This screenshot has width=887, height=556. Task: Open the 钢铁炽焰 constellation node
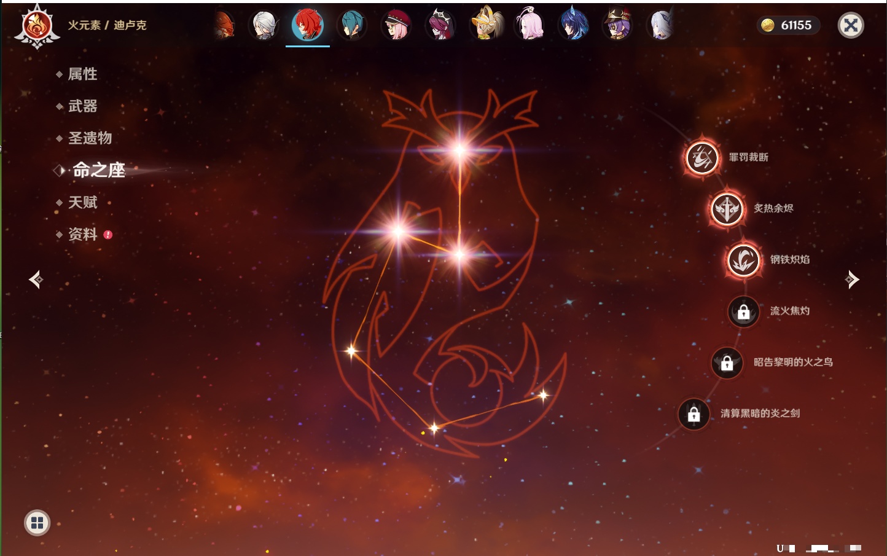point(744,260)
